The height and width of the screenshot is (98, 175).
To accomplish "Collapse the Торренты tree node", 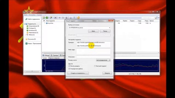I will pos(25,24).
